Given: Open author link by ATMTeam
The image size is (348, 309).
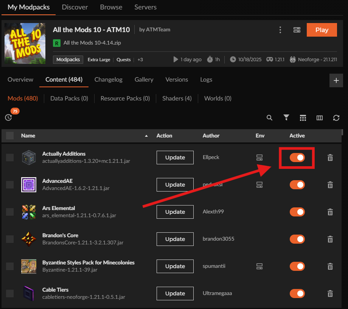Looking at the screenshot, I should point(155,30).
